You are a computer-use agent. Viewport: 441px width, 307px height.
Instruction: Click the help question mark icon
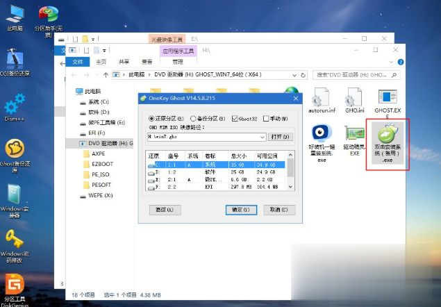(x=401, y=63)
